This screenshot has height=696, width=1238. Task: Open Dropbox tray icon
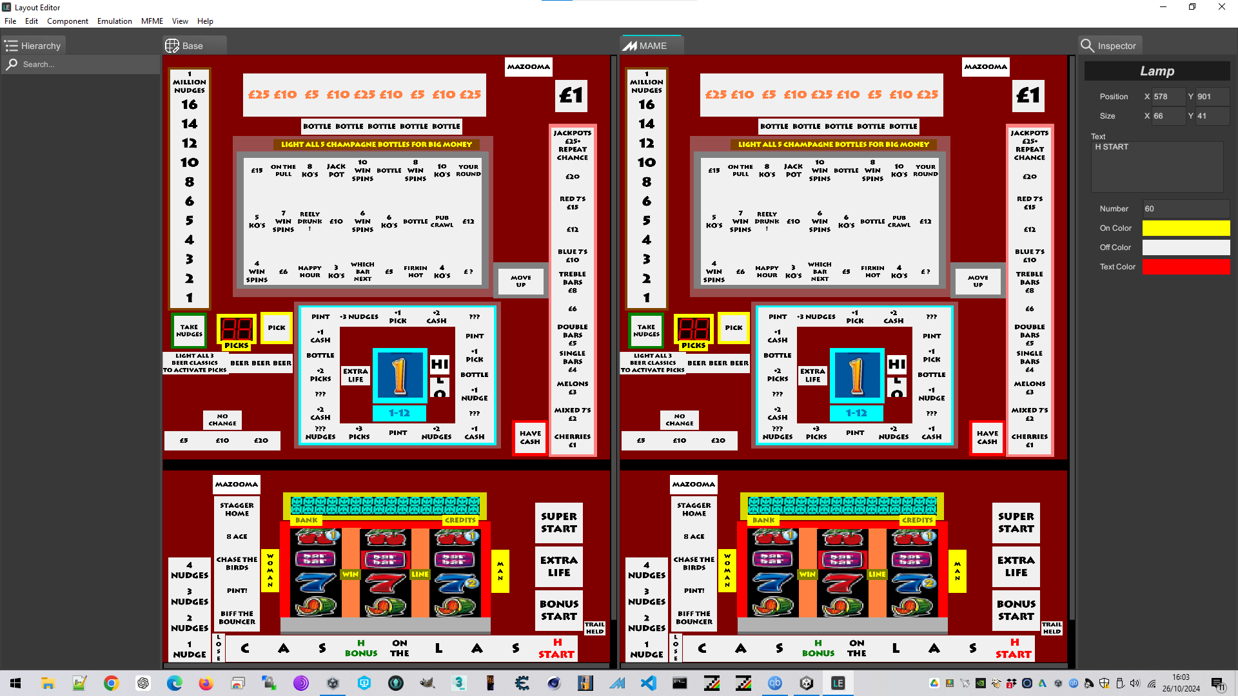coord(1012,683)
